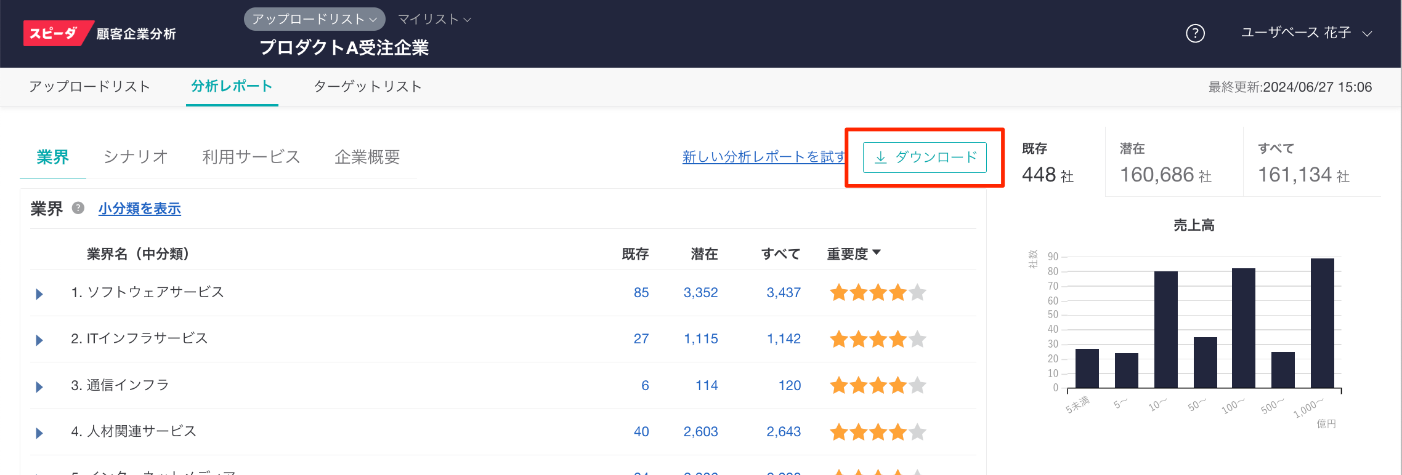Click the star rating for 通信インフラ
1402x475 pixels.
point(877,386)
